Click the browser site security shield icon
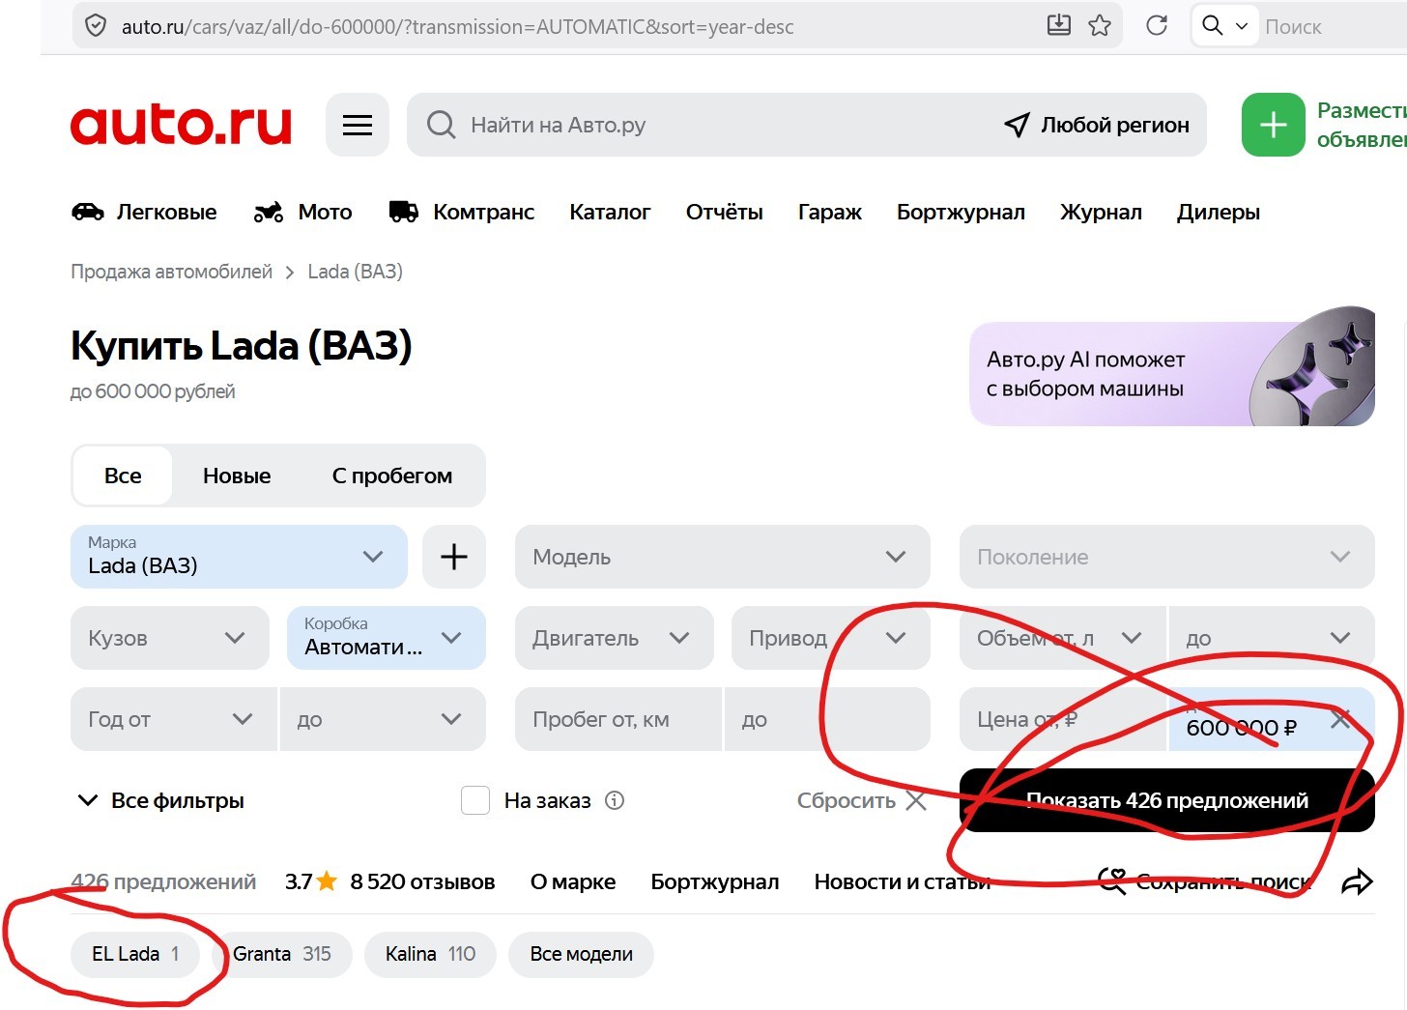This screenshot has height=1010, width=1407. pyautogui.click(x=96, y=26)
